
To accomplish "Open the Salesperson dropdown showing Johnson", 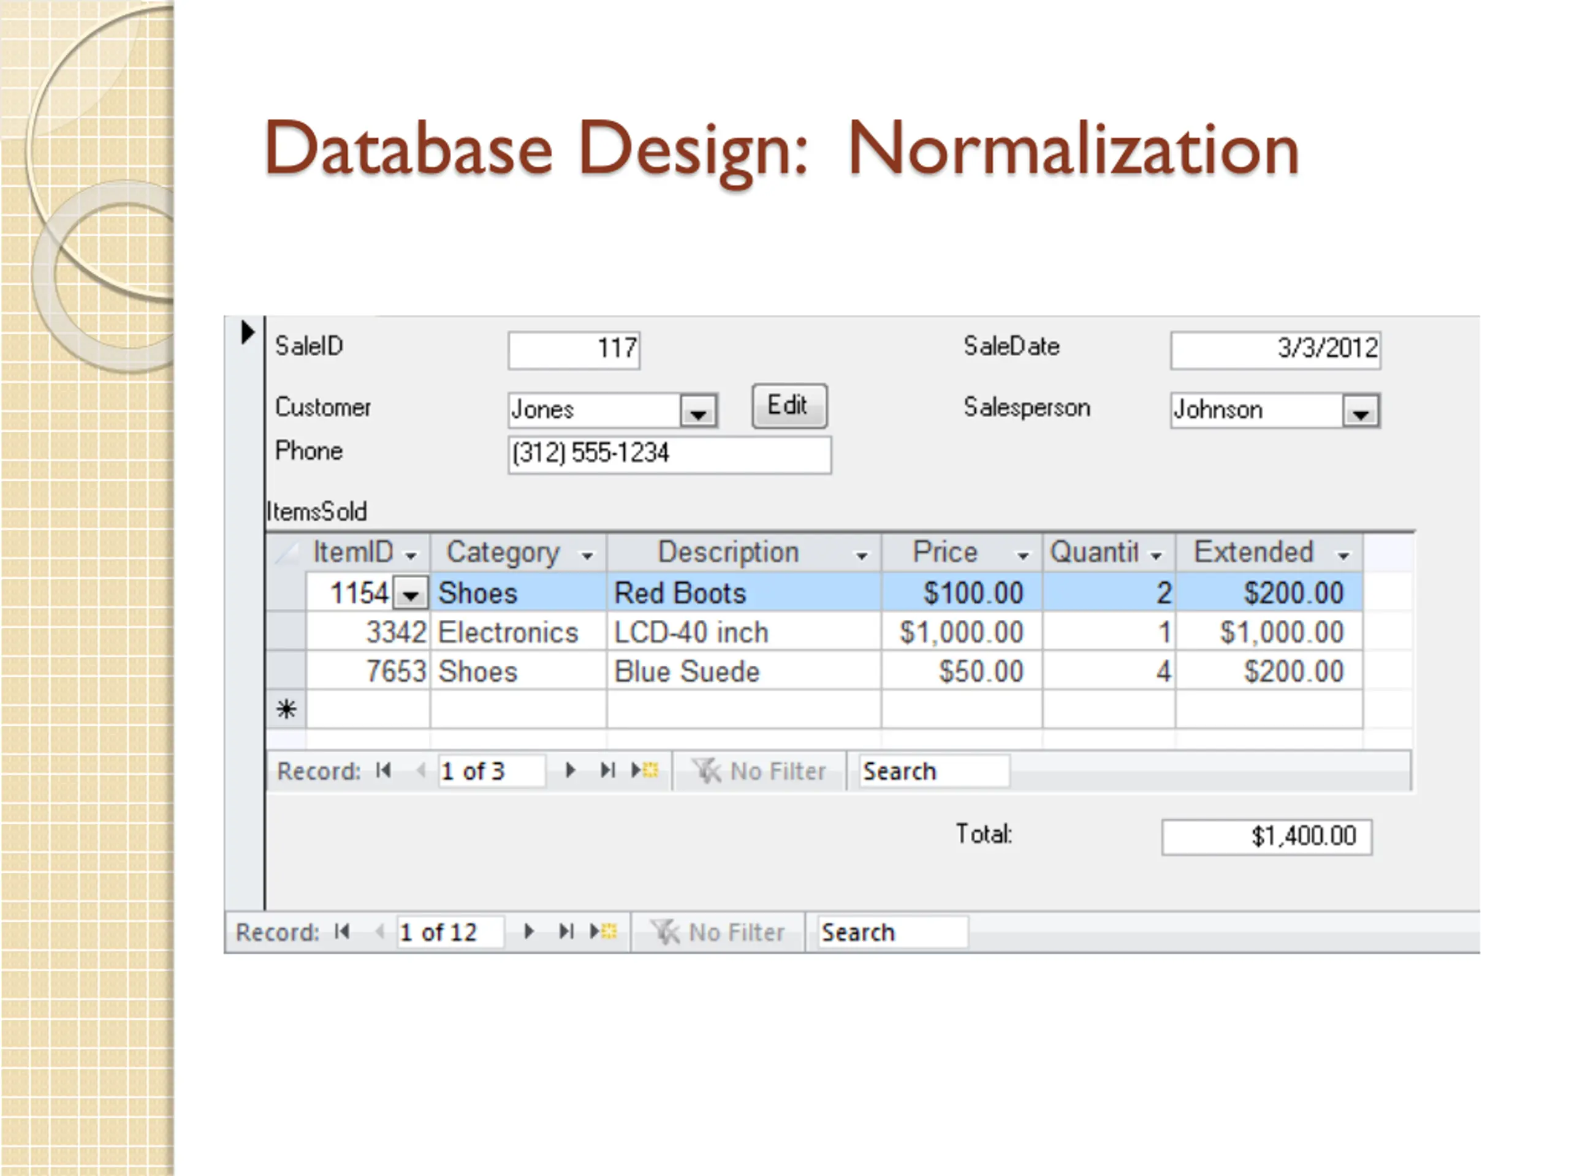I will pos(1361,411).
